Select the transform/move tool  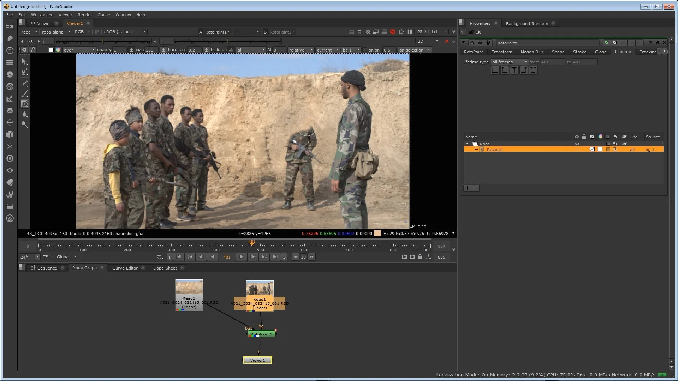click(x=10, y=122)
